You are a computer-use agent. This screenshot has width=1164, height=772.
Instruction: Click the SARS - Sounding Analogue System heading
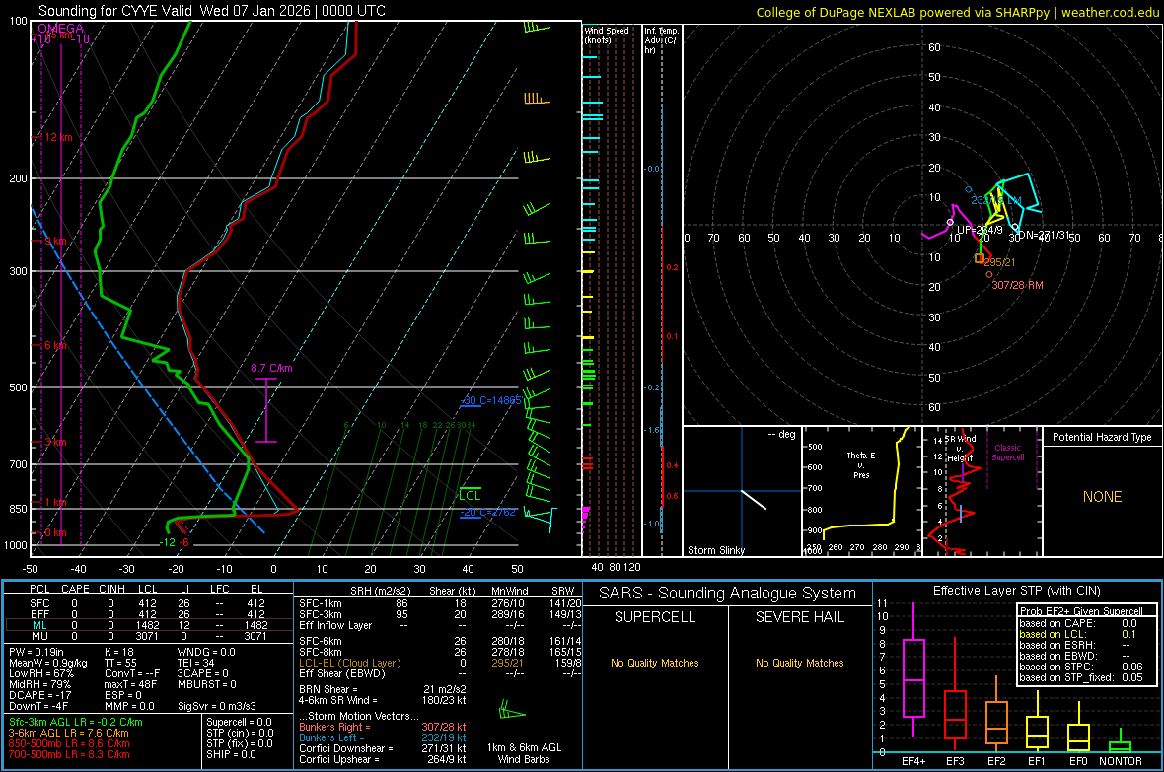click(x=728, y=594)
